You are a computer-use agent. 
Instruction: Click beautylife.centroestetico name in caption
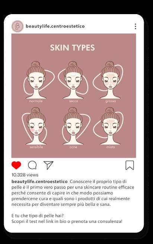[39, 182]
